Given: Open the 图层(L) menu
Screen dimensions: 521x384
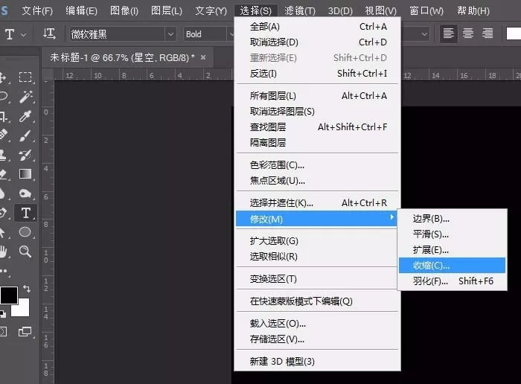Looking at the screenshot, I should (167, 10).
